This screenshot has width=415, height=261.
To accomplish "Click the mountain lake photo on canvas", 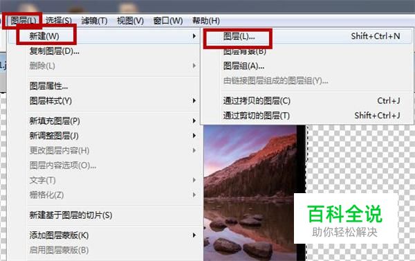I will pyautogui.click(x=250, y=193).
